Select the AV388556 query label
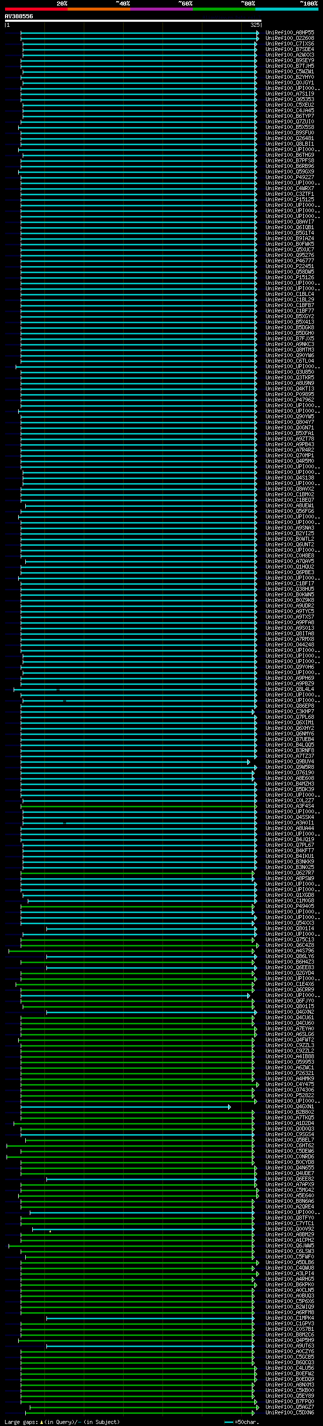 [19, 16]
